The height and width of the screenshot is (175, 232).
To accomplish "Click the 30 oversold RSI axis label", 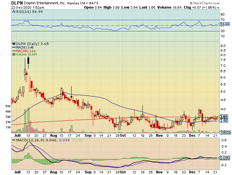I will pyautogui.click(x=222, y=31).
